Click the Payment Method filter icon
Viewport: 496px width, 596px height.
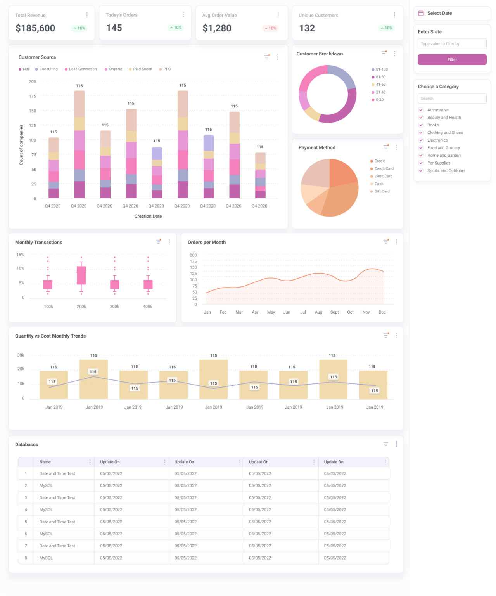point(385,147)
